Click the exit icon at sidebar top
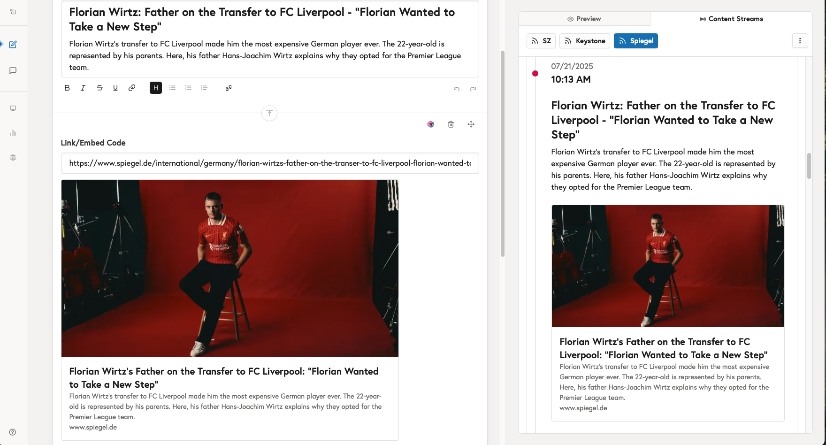This screenshot has width=826, height=445. [13, 12]
